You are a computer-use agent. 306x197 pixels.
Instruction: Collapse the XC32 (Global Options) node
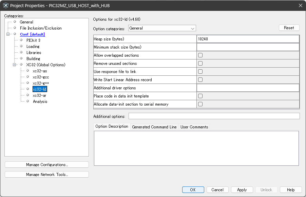click(15, 65)
